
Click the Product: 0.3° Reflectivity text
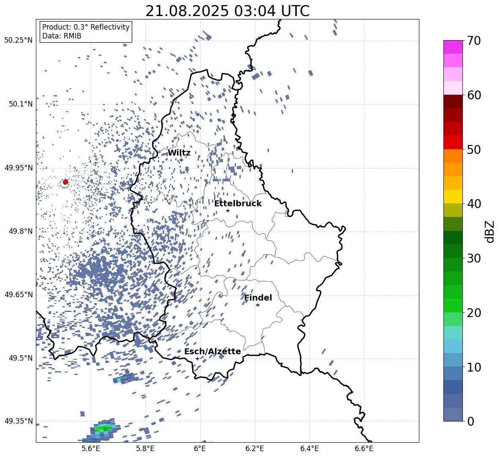pos(86,27)
